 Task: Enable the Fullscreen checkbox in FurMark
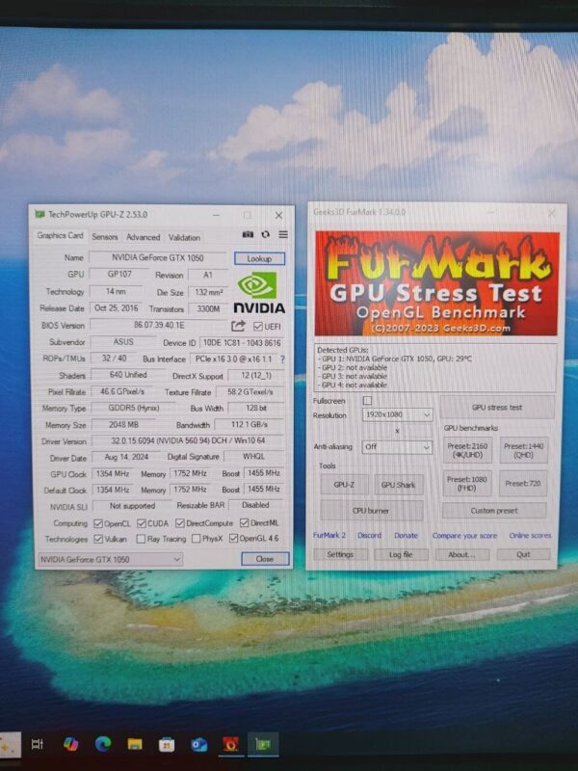(x=367, y=400)
